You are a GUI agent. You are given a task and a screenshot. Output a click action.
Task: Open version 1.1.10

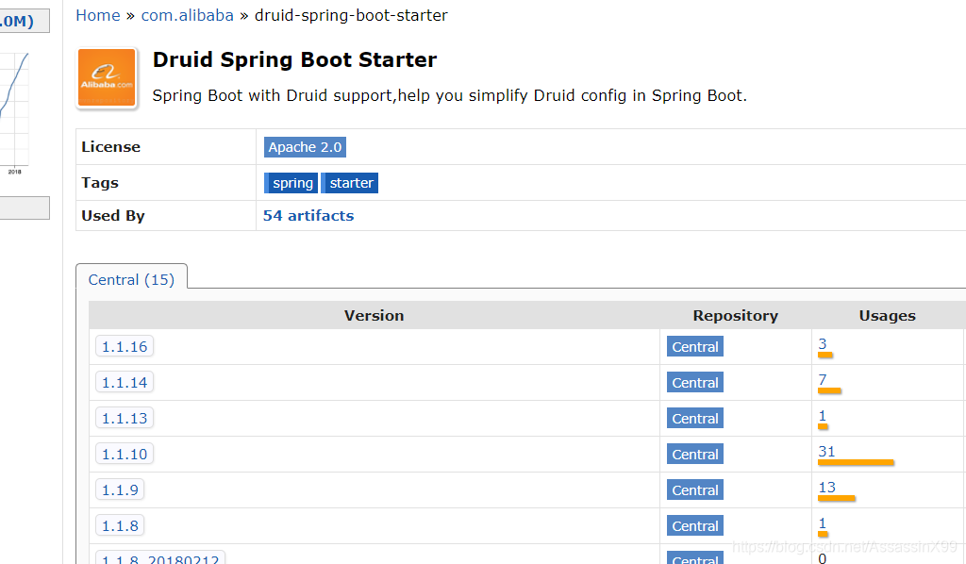[125, 454]
